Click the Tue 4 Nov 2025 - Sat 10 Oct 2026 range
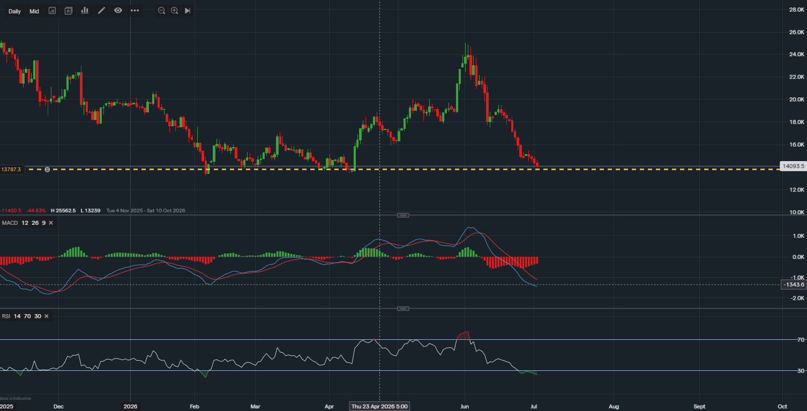The width and height of the screenshot is (807, 411). coord(146,211)
